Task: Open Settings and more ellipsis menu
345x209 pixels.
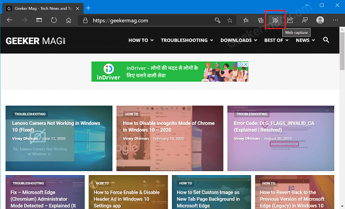Action: (336, 20)
